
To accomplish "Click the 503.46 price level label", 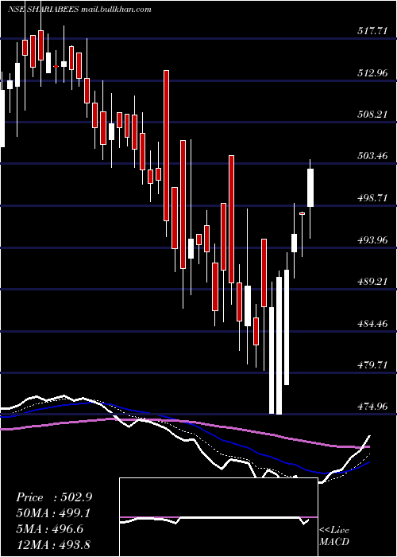I will (372, 156).
